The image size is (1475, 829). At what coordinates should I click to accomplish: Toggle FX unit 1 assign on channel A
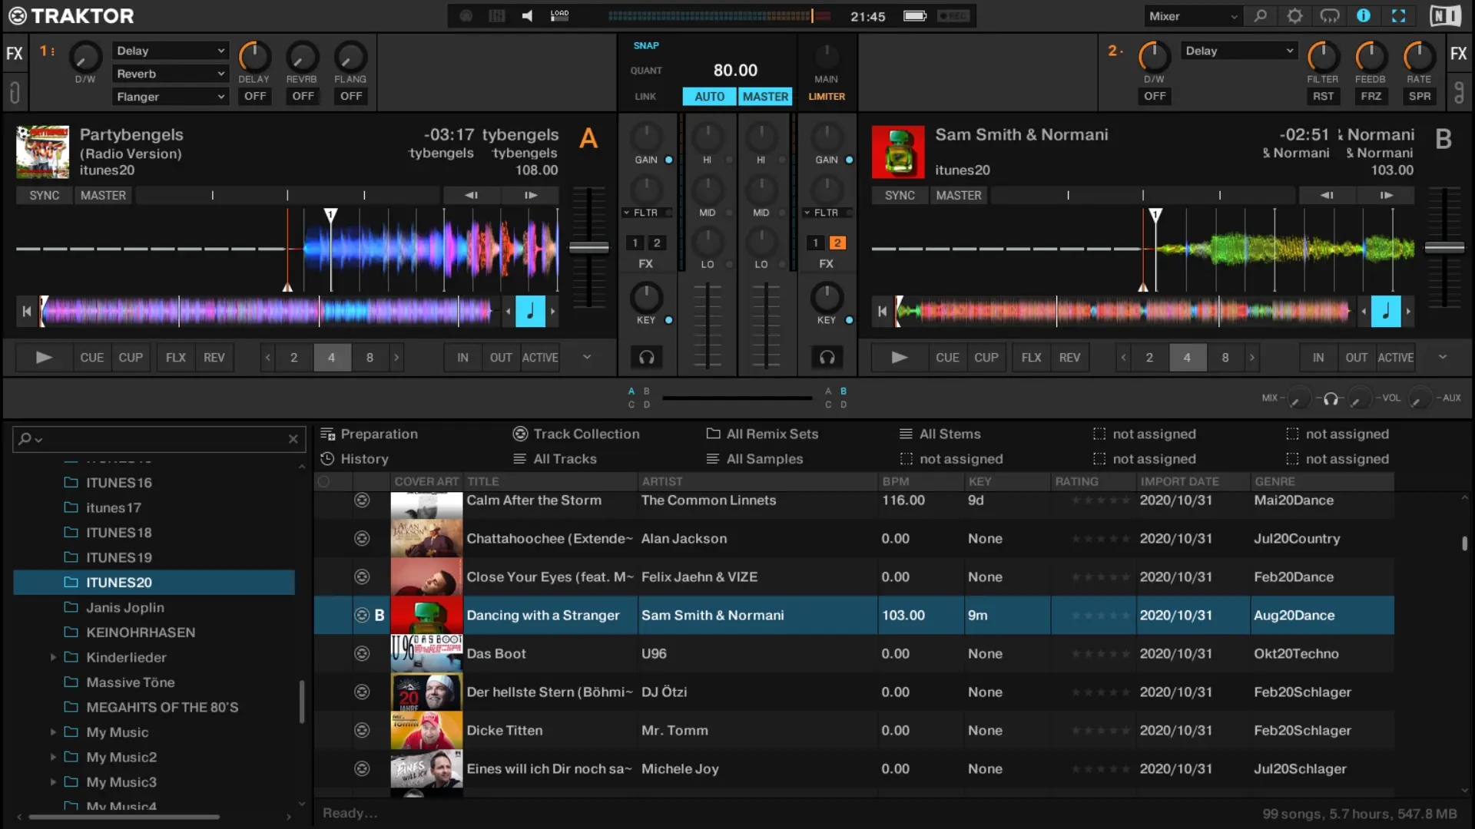(x=635, y=243)
